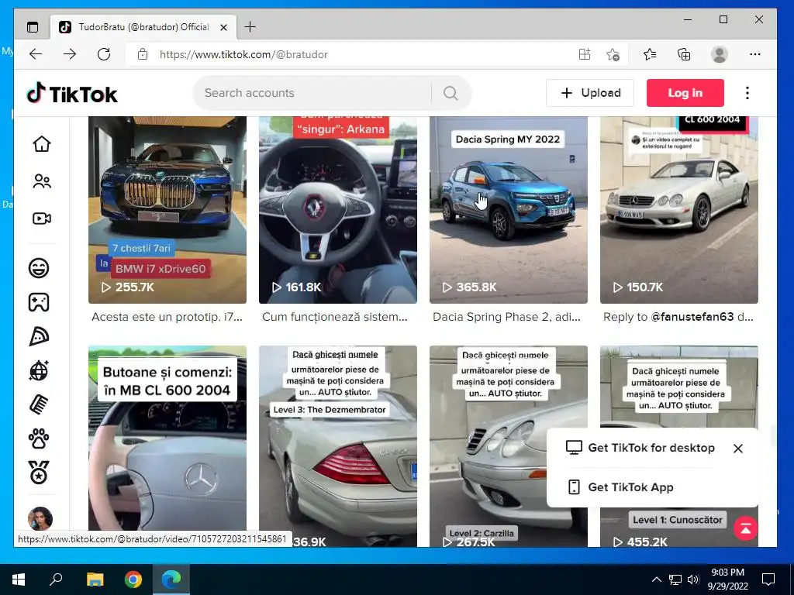Select the food pizza slice category icon
This screenshot has height=595, width=794.
coord(39,336)
